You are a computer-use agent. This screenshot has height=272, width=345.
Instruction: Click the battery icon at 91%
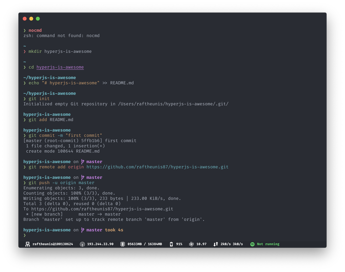click(171, 244)
